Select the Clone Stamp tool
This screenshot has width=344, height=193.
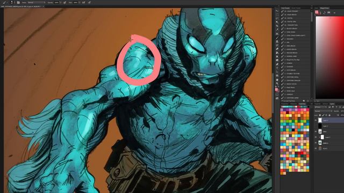point(277,41)
